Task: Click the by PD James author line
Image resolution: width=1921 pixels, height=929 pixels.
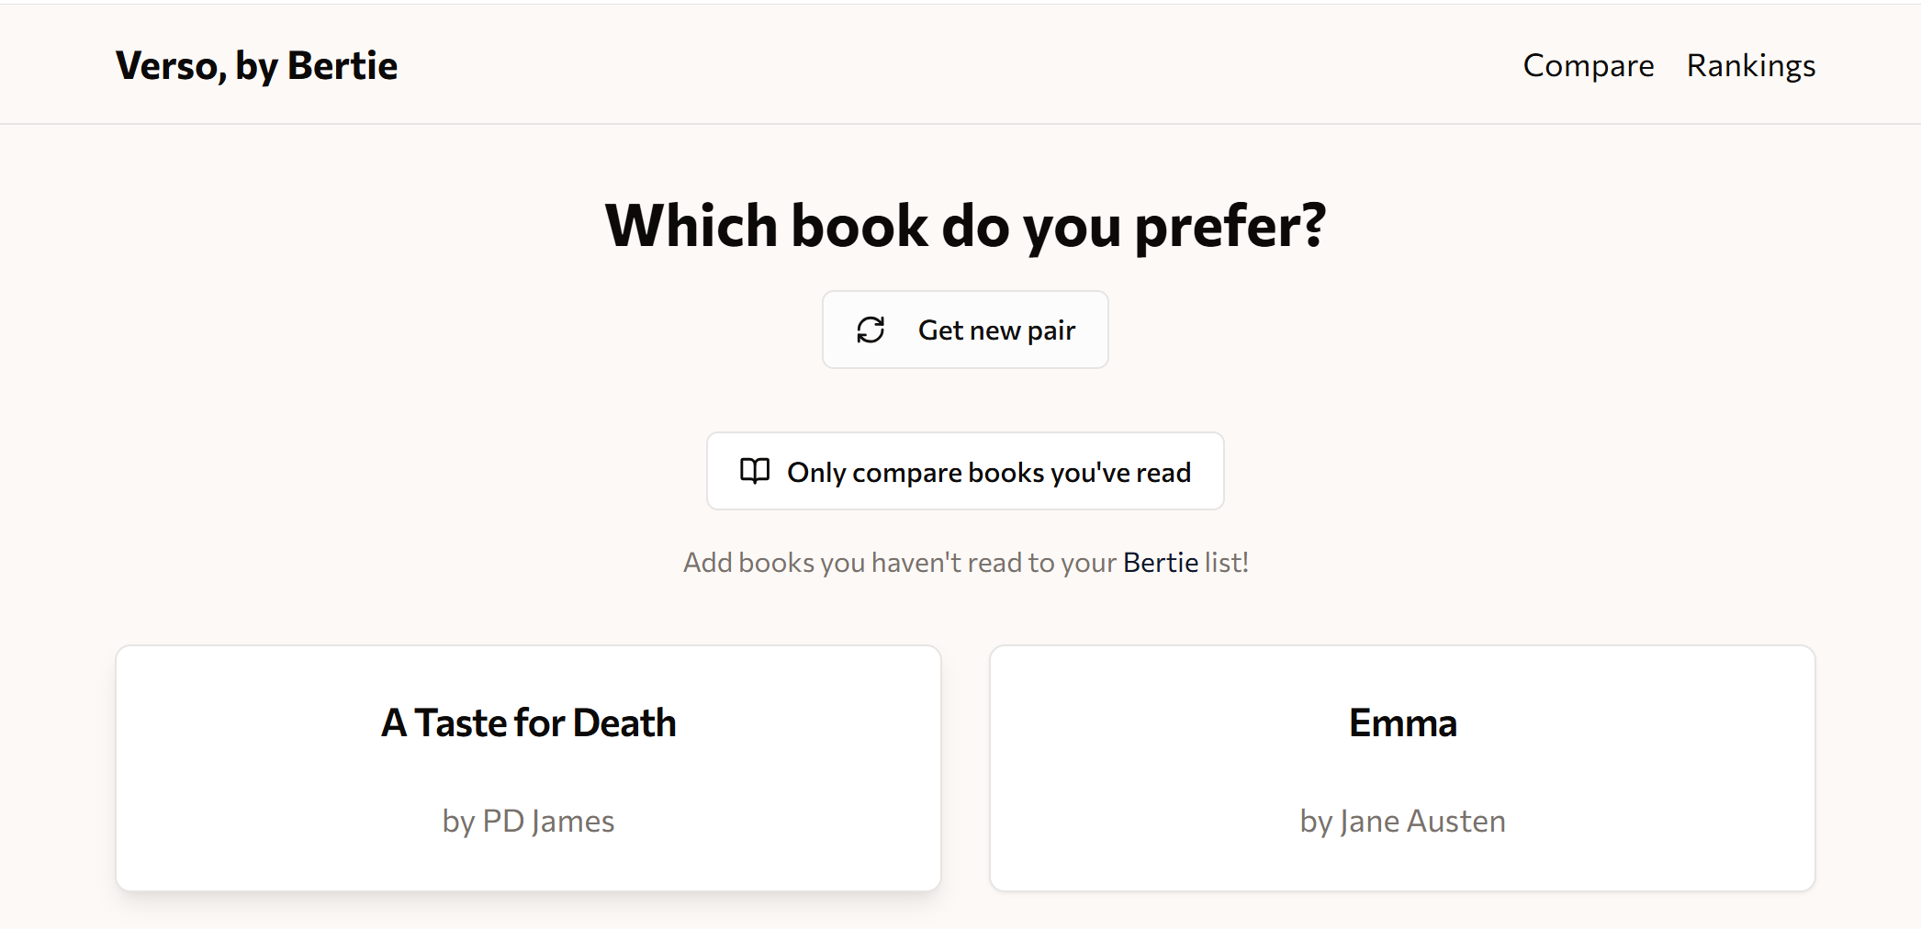Action: point(528,820)
